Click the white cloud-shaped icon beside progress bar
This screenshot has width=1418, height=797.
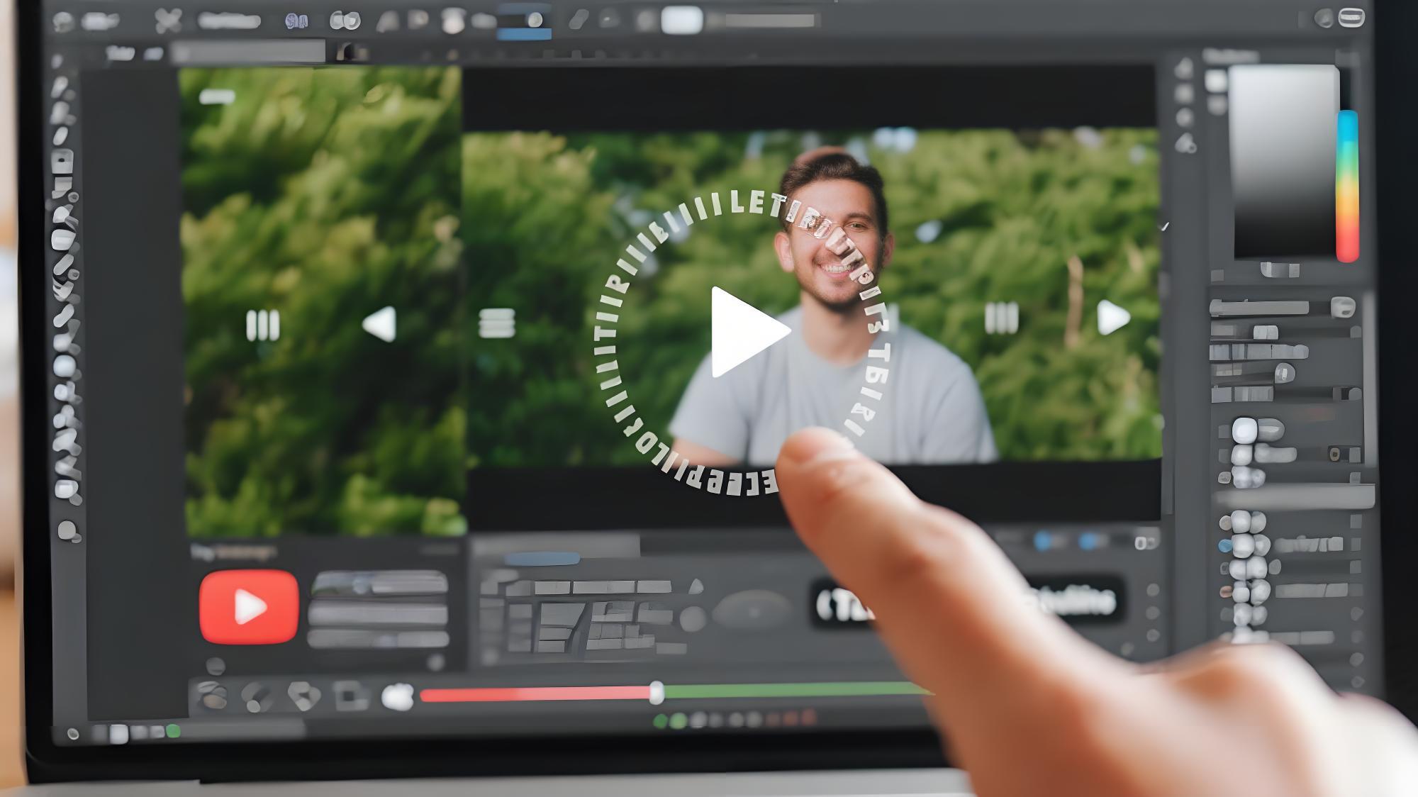tap(398, 696)
